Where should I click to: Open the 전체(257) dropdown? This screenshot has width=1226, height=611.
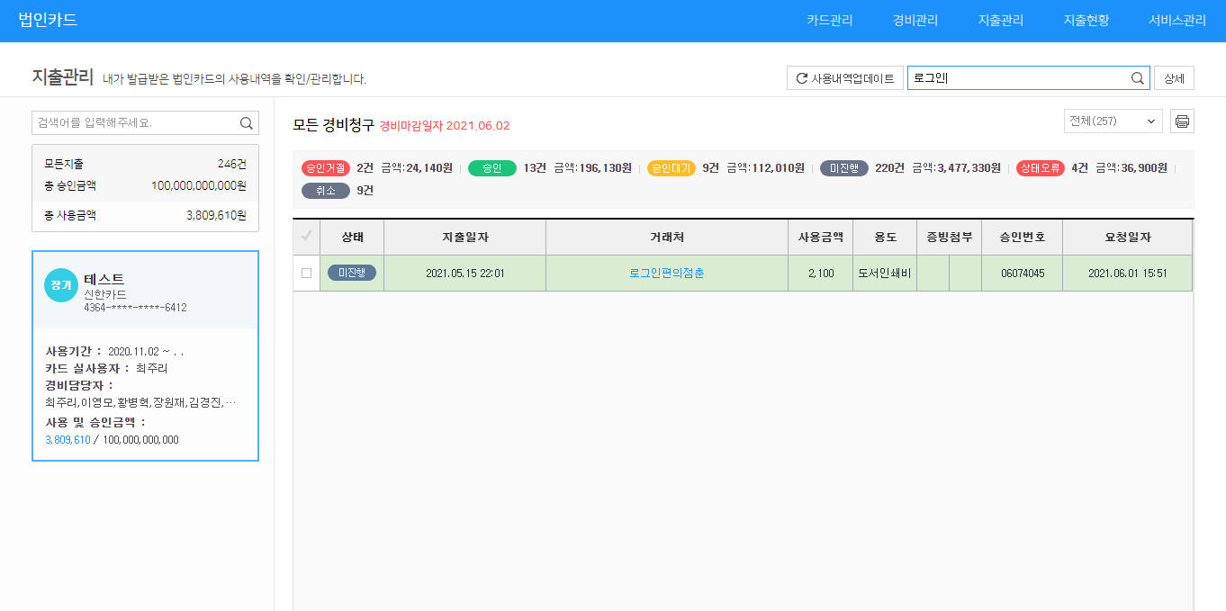pos(1113,121)
